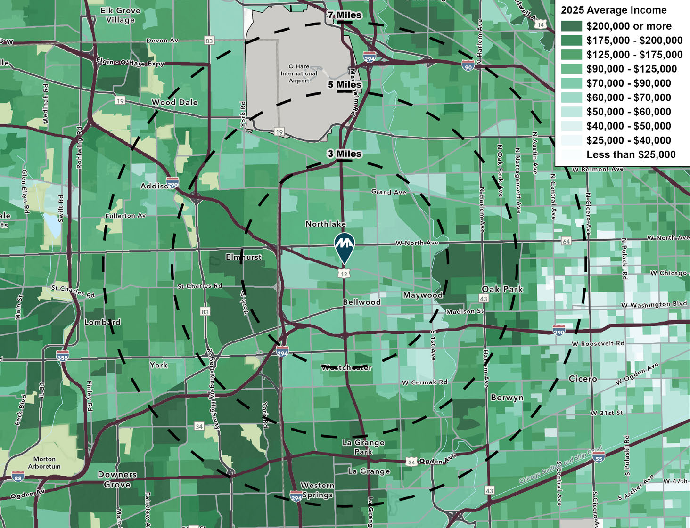Viewport: 690px width, 528px height.
Task: Click the "2025 Average Income" legend title
Action: [614, 10]
